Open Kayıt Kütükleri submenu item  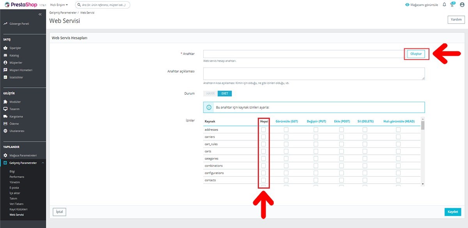point(18,209)
